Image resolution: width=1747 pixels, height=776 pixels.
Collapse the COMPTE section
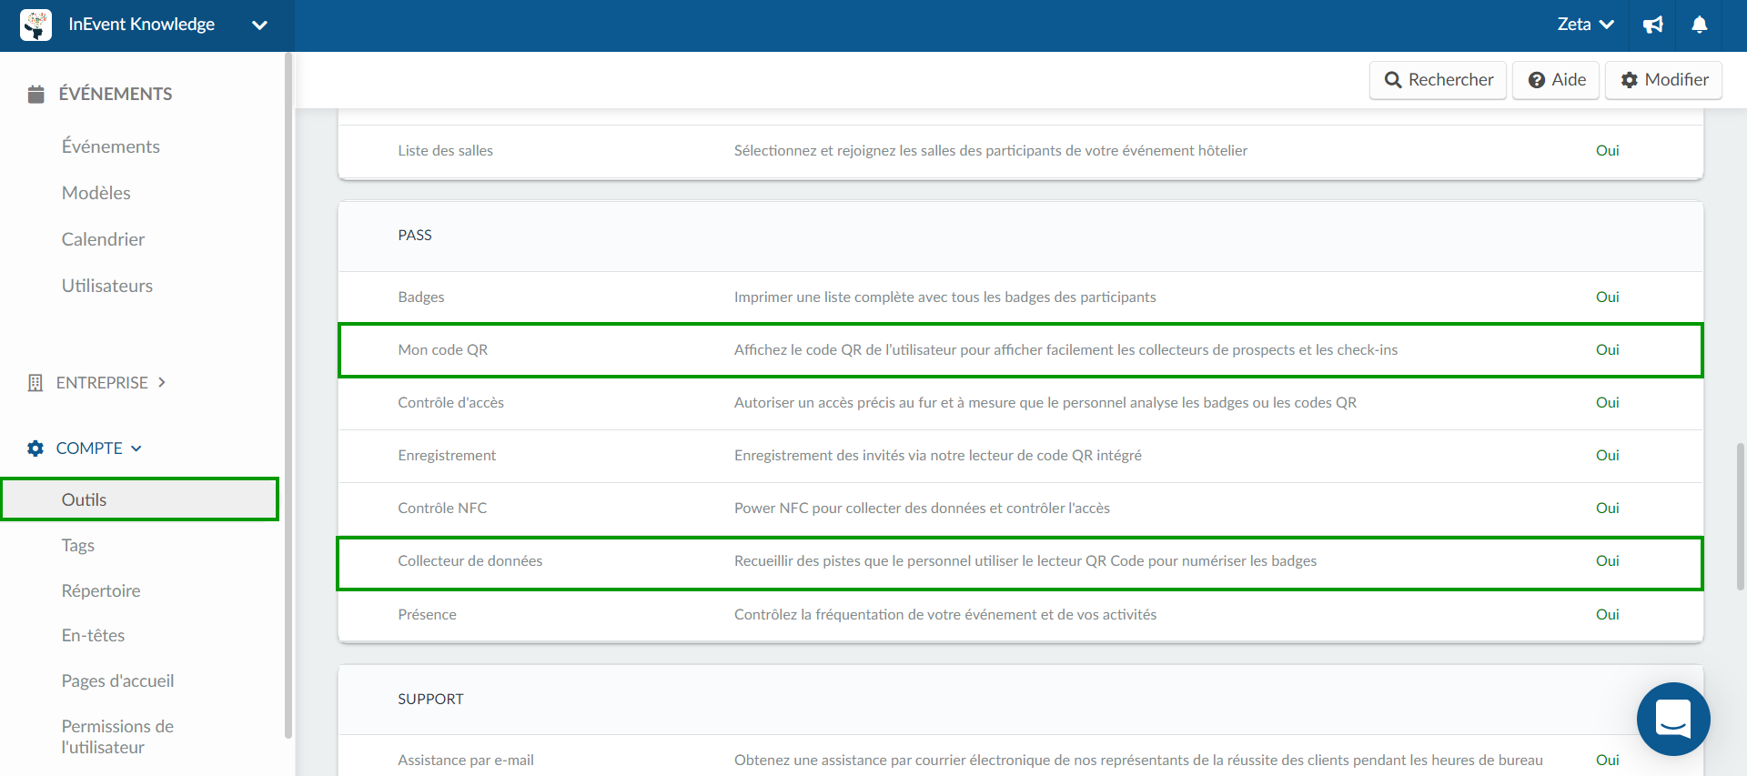99,448
